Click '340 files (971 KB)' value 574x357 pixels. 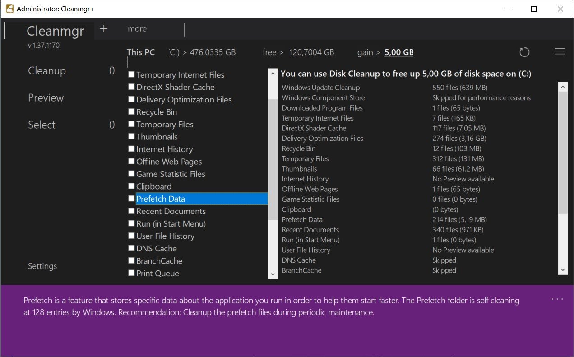(x=459, y=230)
